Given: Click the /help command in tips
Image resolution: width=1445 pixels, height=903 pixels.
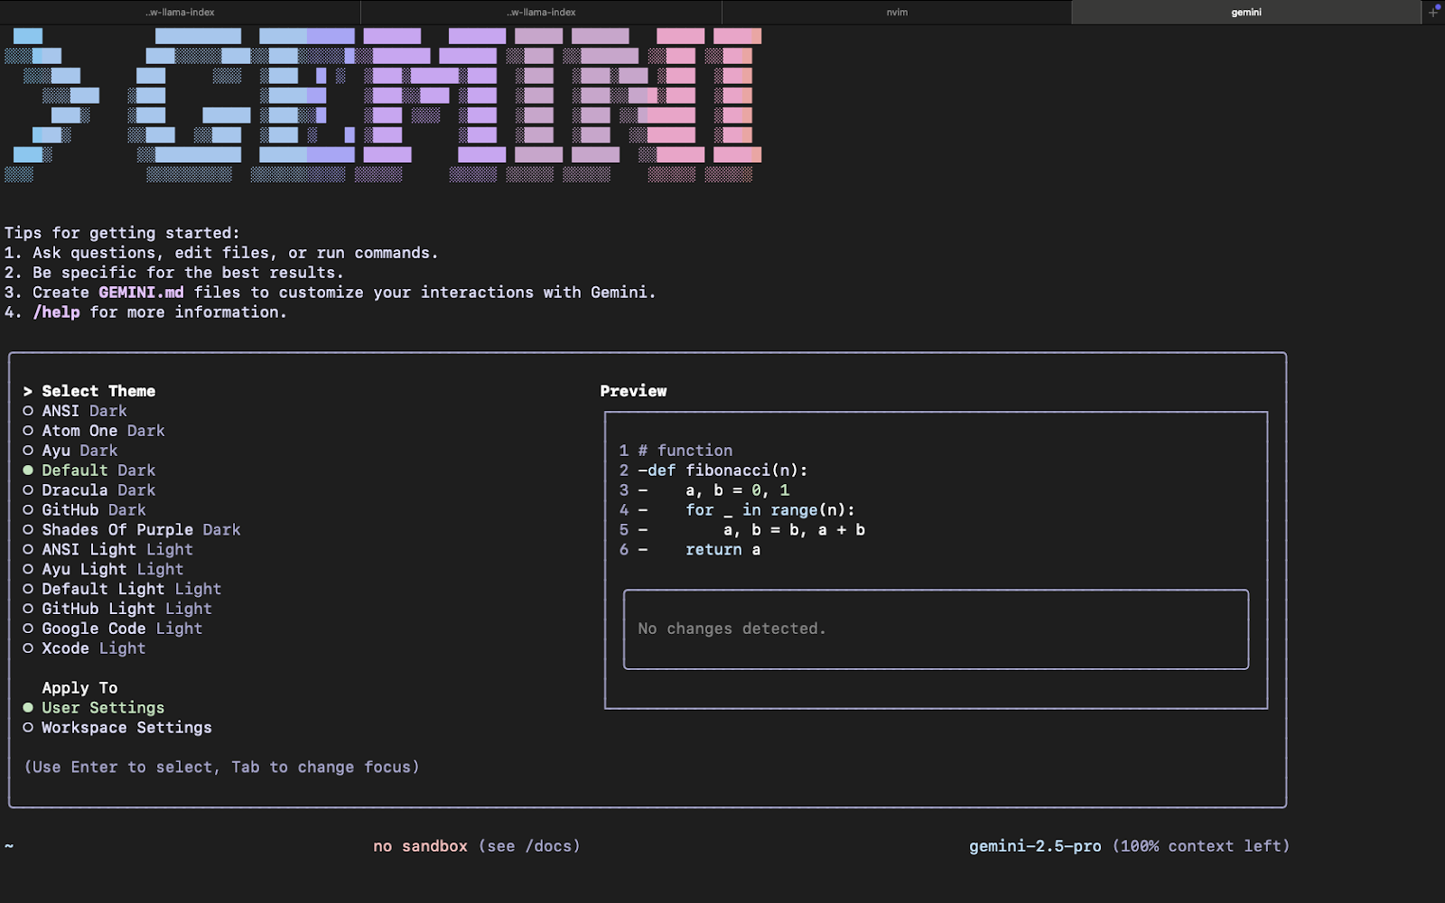Looking at the screenshot, I should (x=56, y=312).
